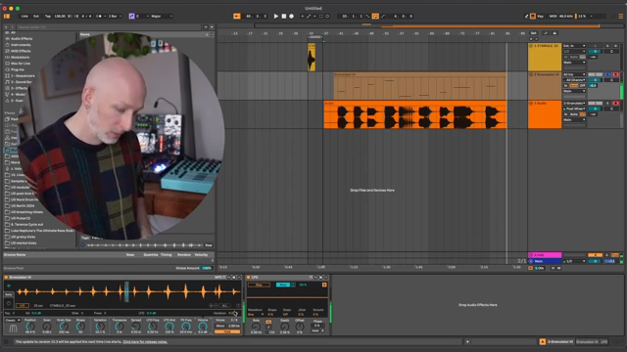Toggle the metronome button

click(99, 16)
